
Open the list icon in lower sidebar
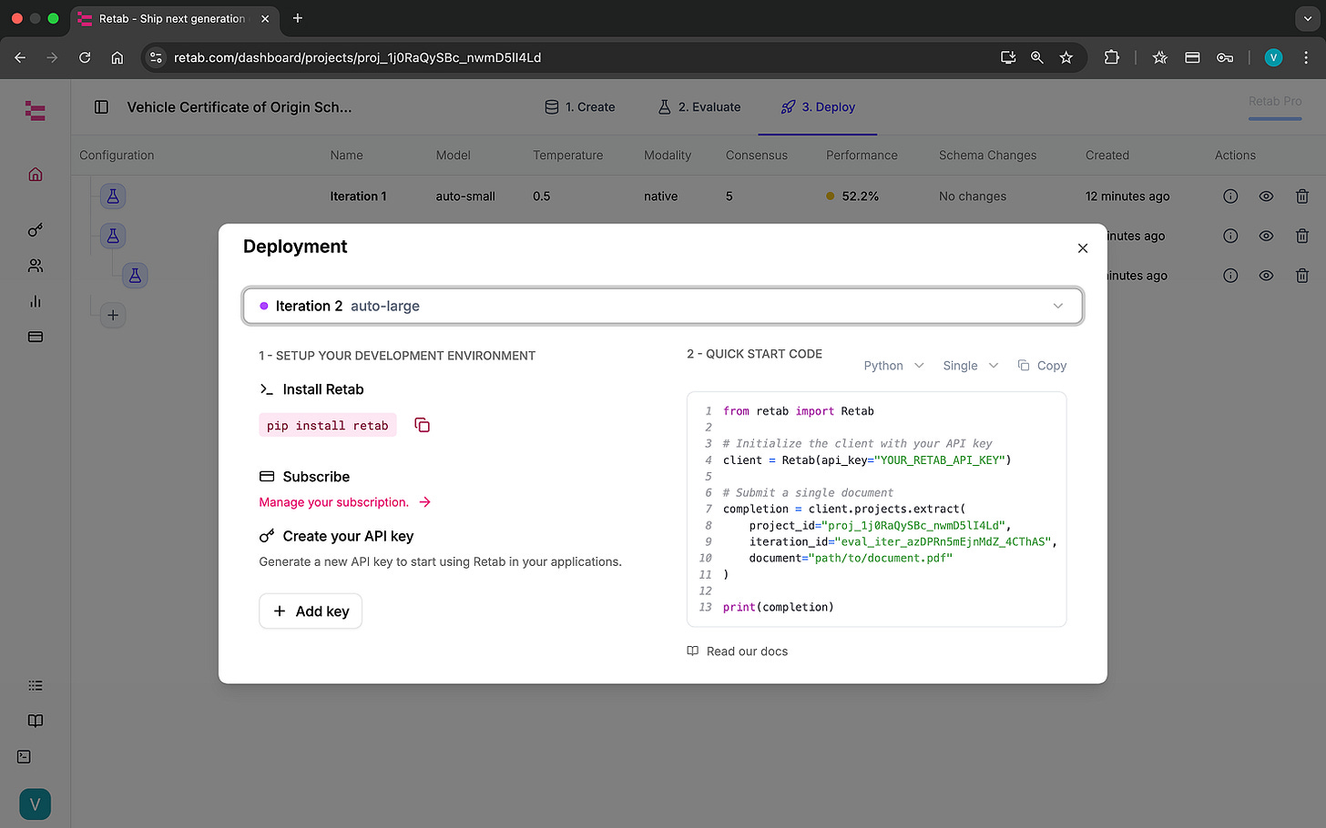click(36, 685)
